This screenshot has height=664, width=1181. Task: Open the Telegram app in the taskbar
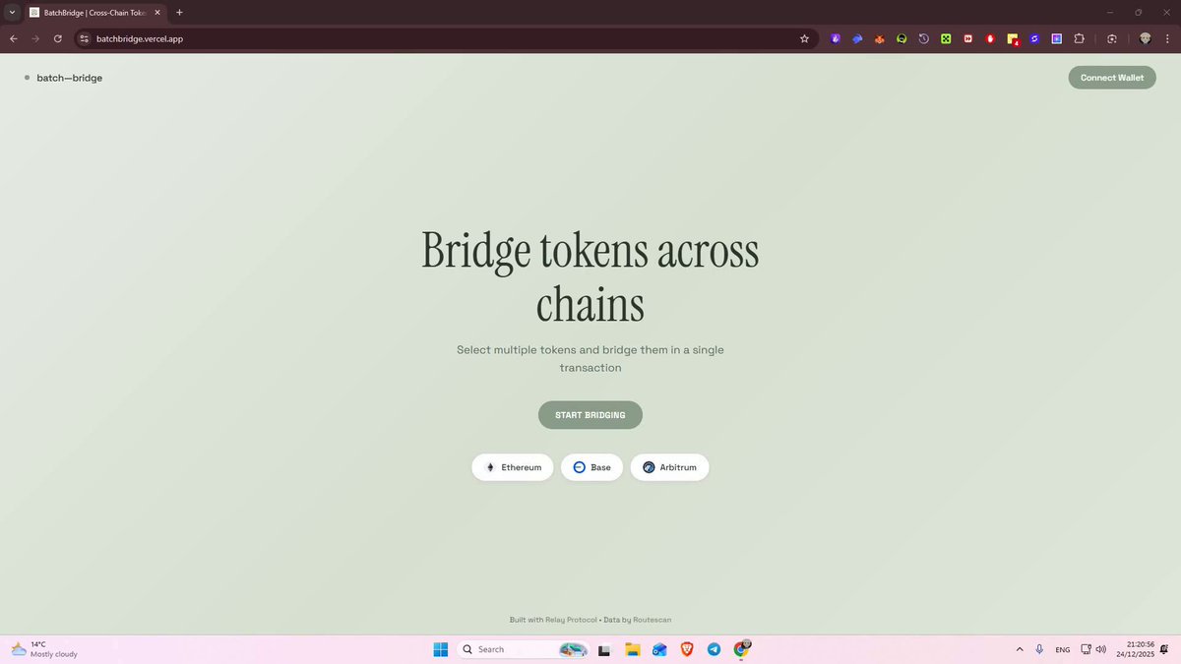tap(714, 649)
